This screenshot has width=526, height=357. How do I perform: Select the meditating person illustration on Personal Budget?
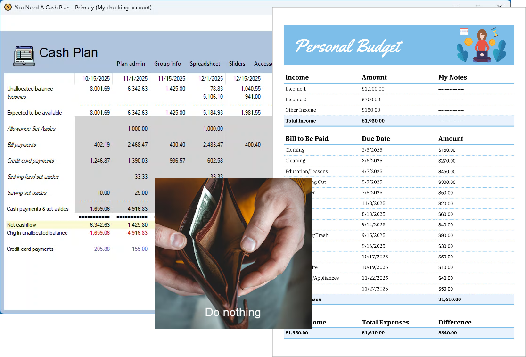coord(482,45)
